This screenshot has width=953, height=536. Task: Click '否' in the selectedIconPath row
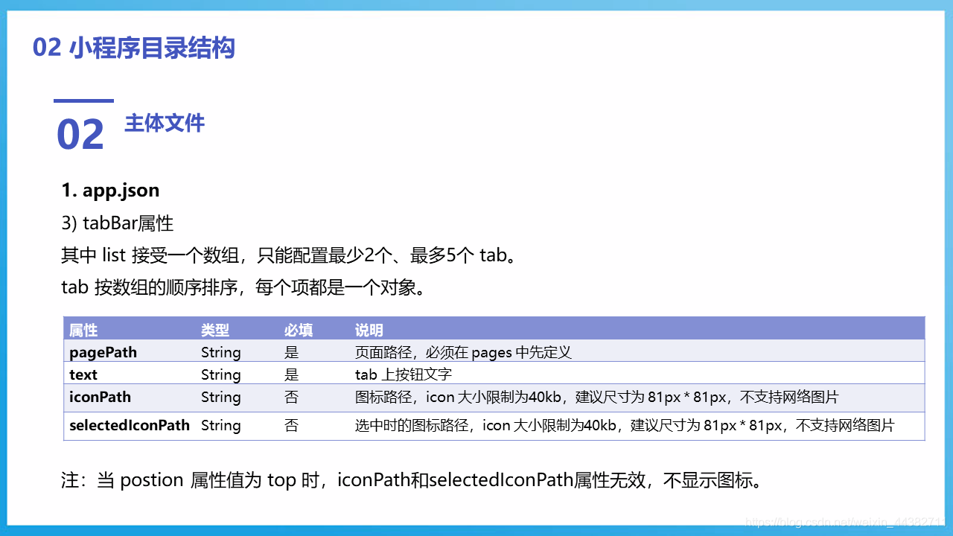292,425
